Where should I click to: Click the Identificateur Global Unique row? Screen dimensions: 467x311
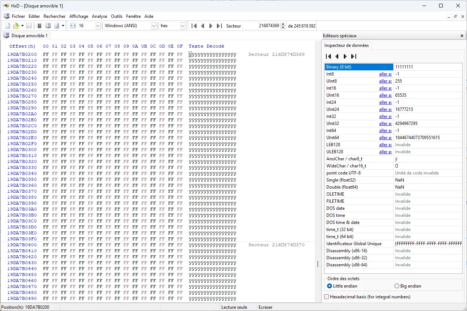(393, 244)
